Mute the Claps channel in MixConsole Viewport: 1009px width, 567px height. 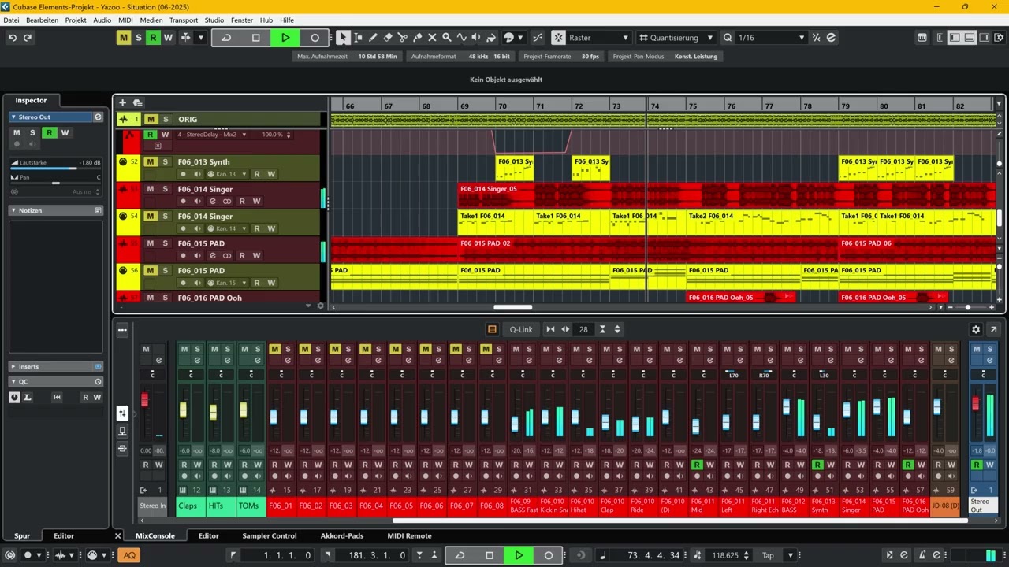tap(184, 349)
